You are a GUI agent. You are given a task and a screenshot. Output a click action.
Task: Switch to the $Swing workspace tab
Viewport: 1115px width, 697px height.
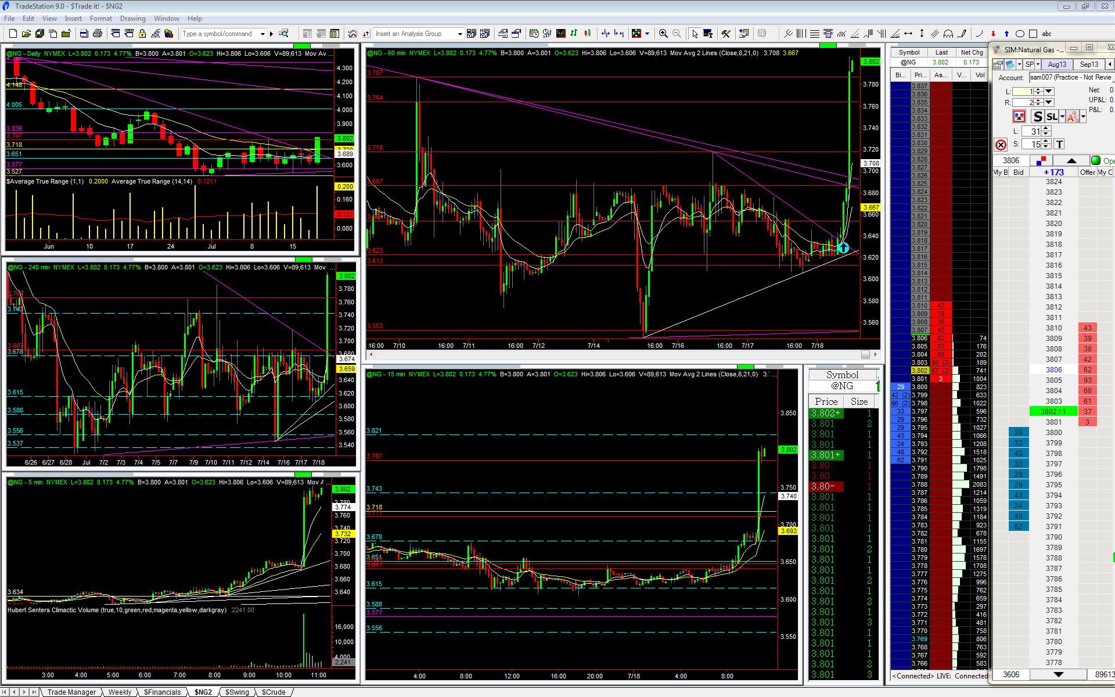coord(237,692)
